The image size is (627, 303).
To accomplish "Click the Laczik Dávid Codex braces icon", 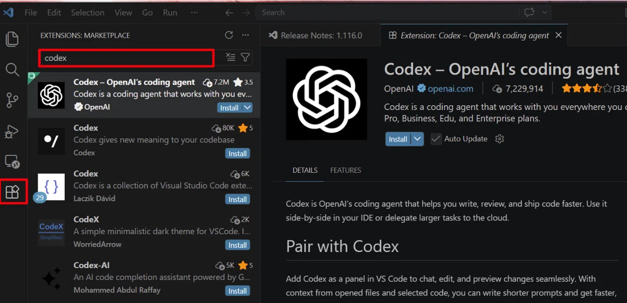I will 51,187.
